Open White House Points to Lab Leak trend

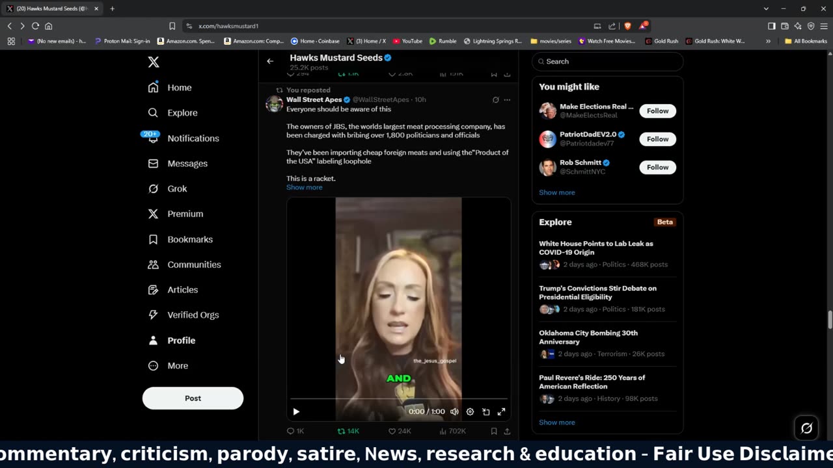coord(607,253)
